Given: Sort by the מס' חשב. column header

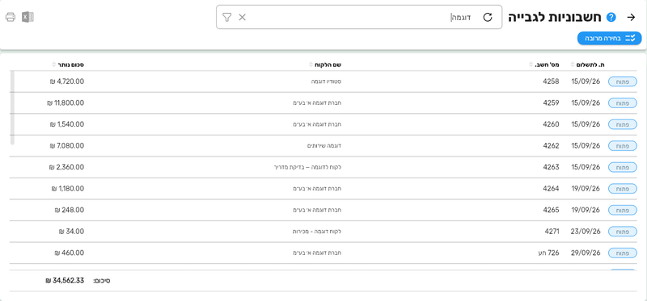Looking at the screenshot, I should click(544, 65).
